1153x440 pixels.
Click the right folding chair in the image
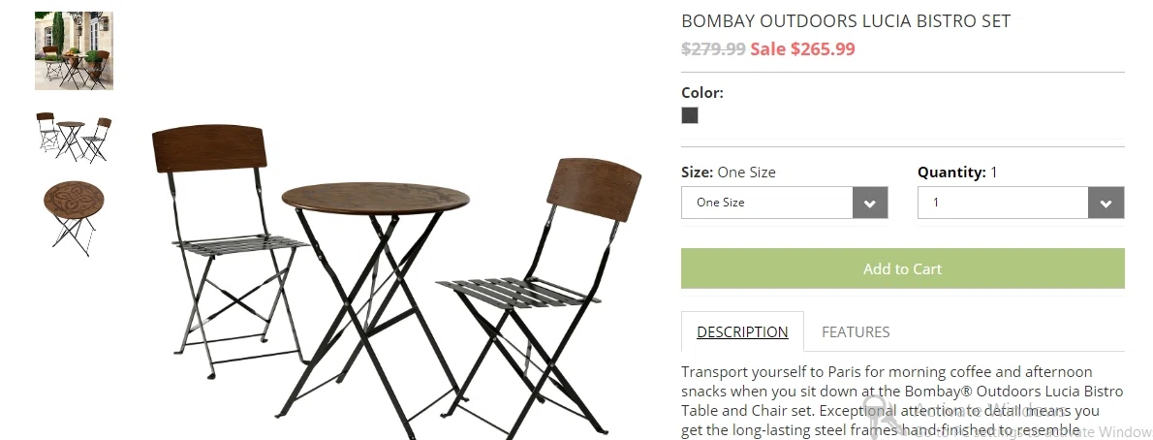(539, 295)
